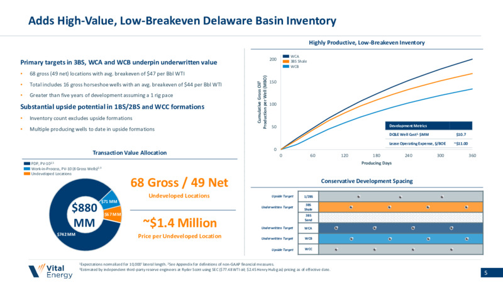Click 'Inventory count excludes upside formations' bullet
503x283 pixels.
pos(81,118)
